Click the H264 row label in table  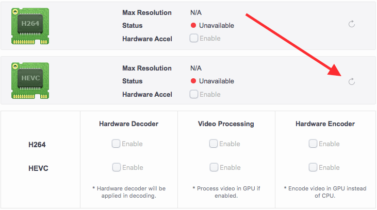pos(37,145)
